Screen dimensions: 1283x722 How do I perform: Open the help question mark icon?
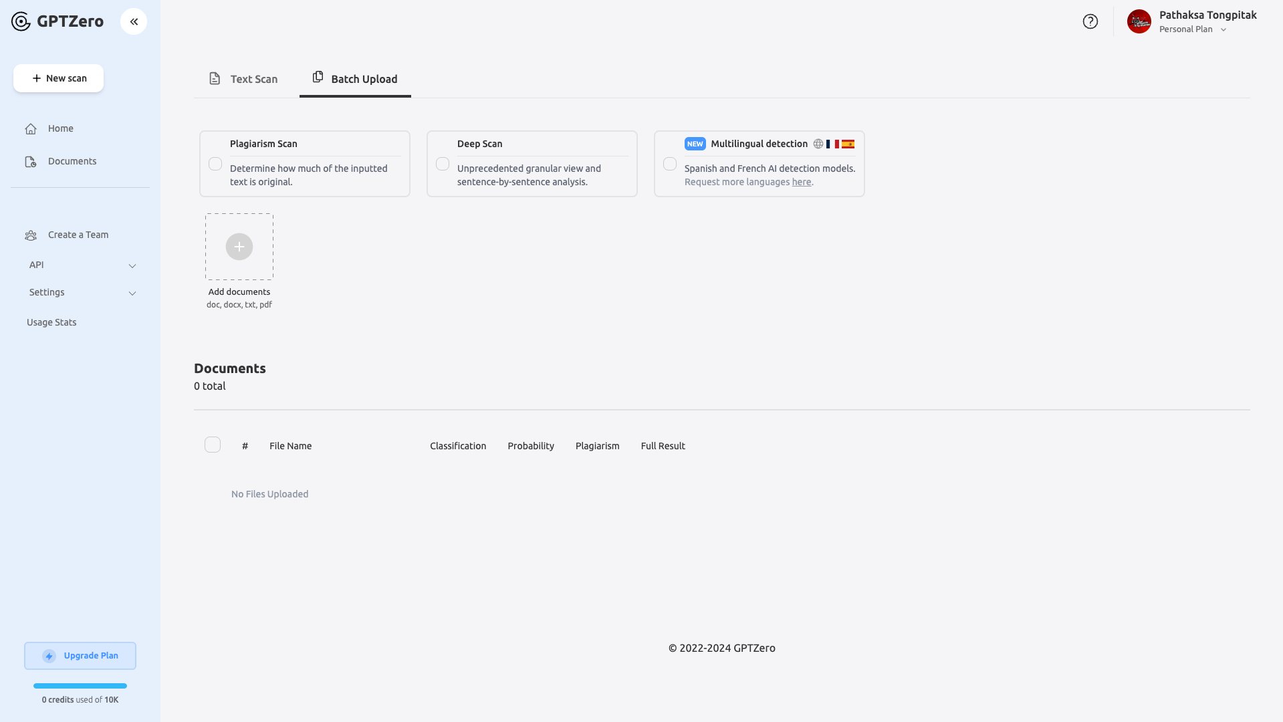coord(1090,21)
